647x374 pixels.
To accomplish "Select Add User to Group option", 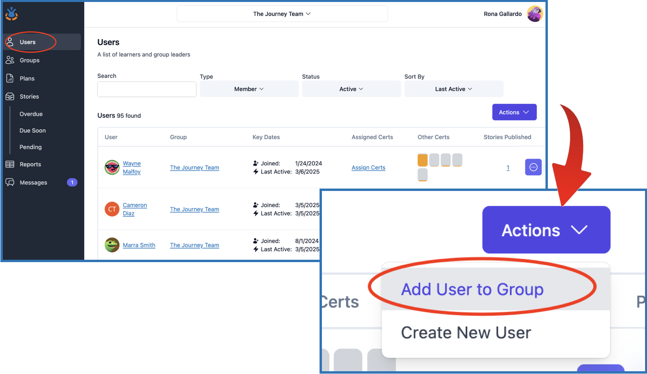I will (472, 289).
